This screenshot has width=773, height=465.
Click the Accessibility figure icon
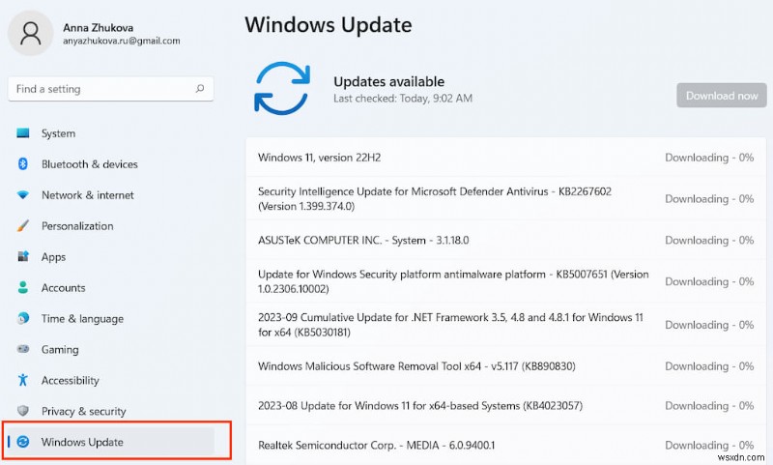pyautogui.click(x=22, y=380)
